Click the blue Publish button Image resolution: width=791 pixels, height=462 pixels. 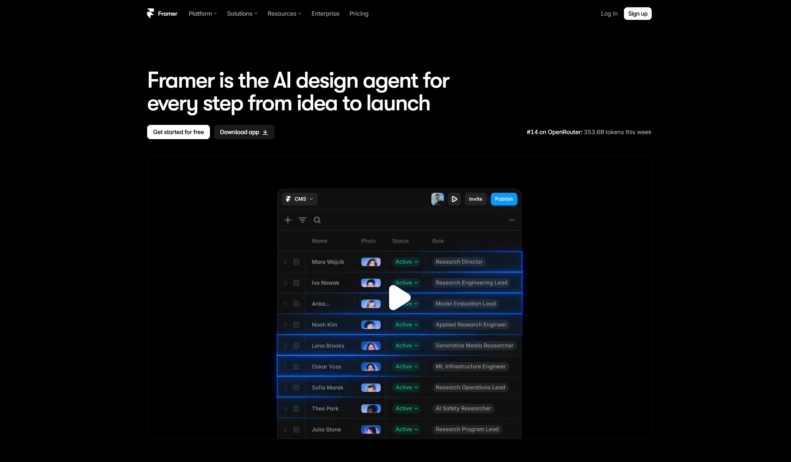pos(504,199)
